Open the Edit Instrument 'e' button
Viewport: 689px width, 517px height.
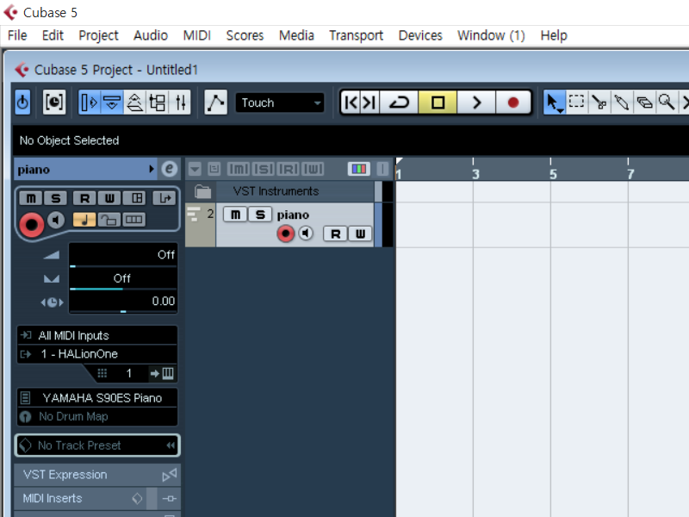click(x=169, y=169)
